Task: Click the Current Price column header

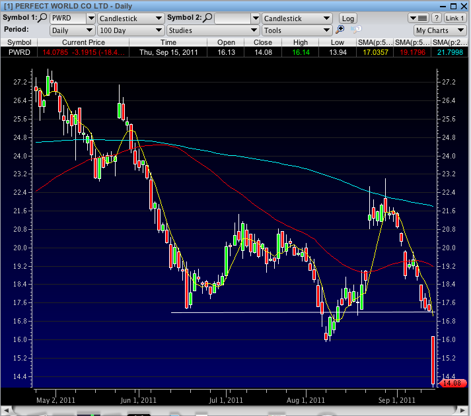Action: tap(83, 42)
